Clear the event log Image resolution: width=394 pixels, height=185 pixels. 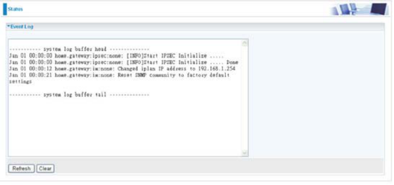coord(45,168)
